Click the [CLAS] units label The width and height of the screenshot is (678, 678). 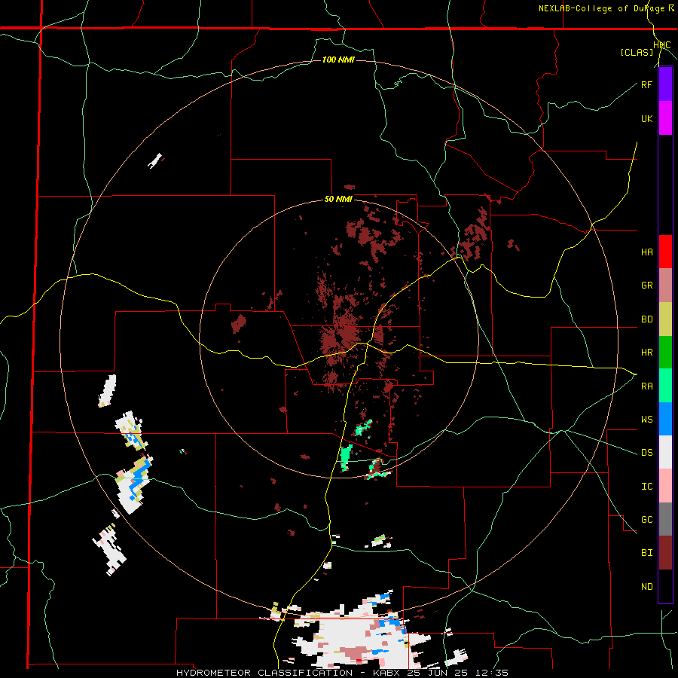[x=637, y=53]
